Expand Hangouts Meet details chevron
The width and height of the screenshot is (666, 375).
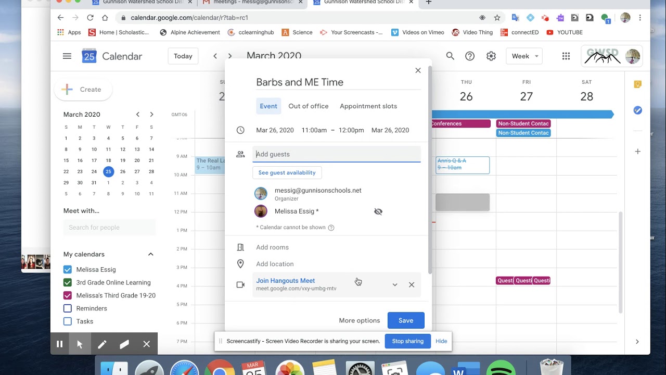[x=395, y=285]
